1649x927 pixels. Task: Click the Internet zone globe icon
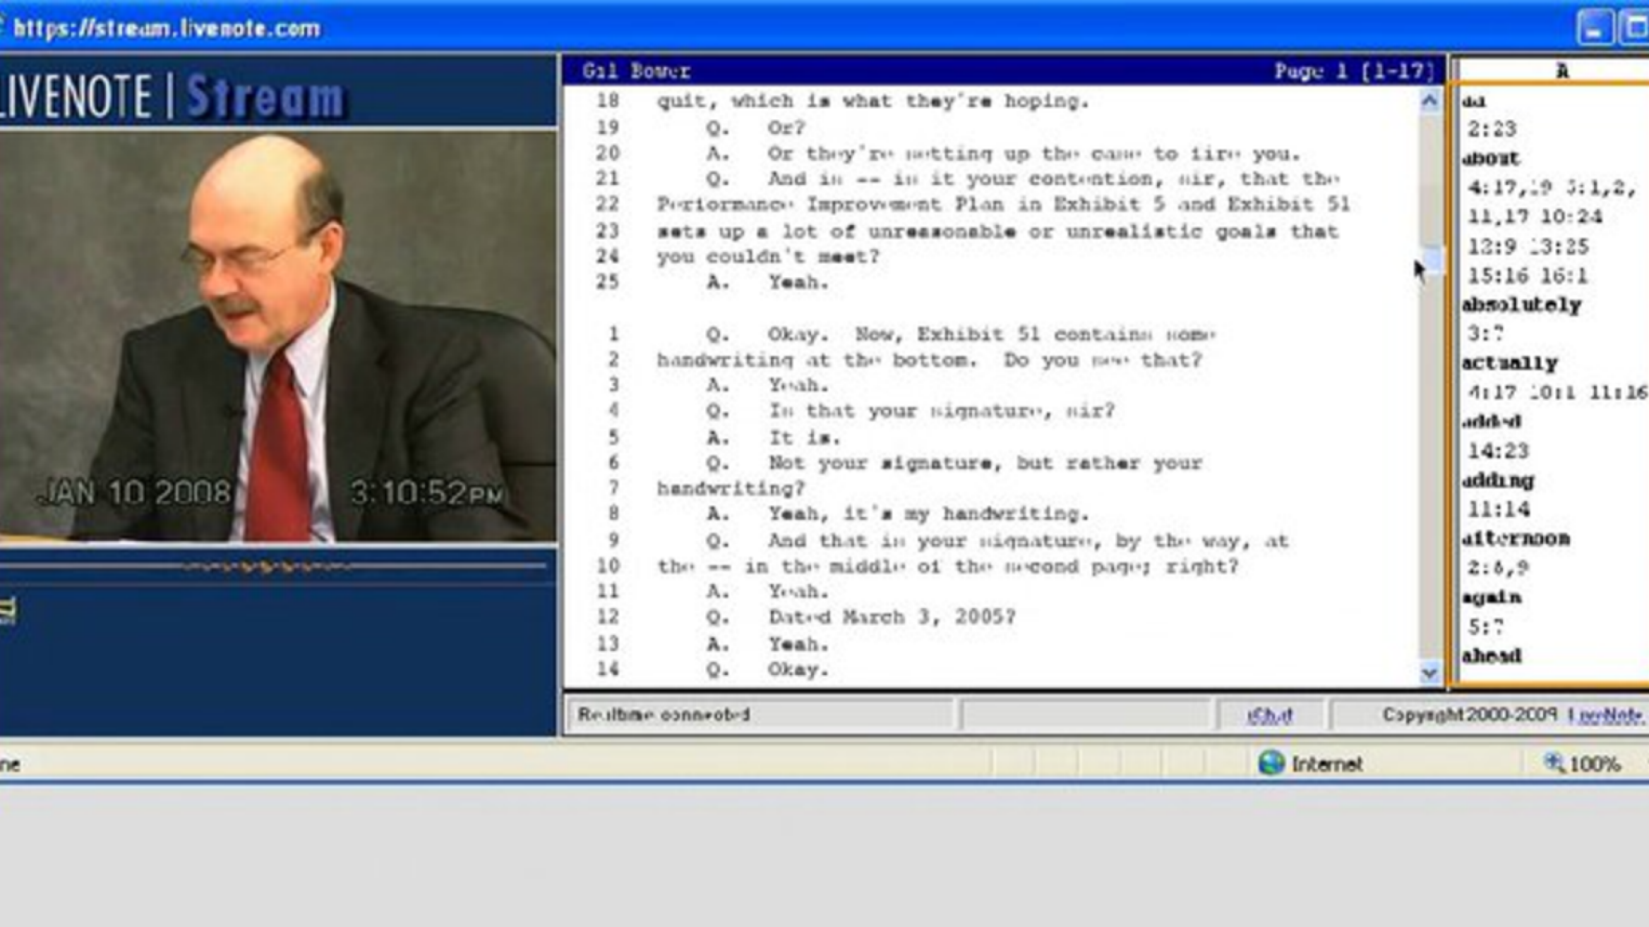(1271, 763)
